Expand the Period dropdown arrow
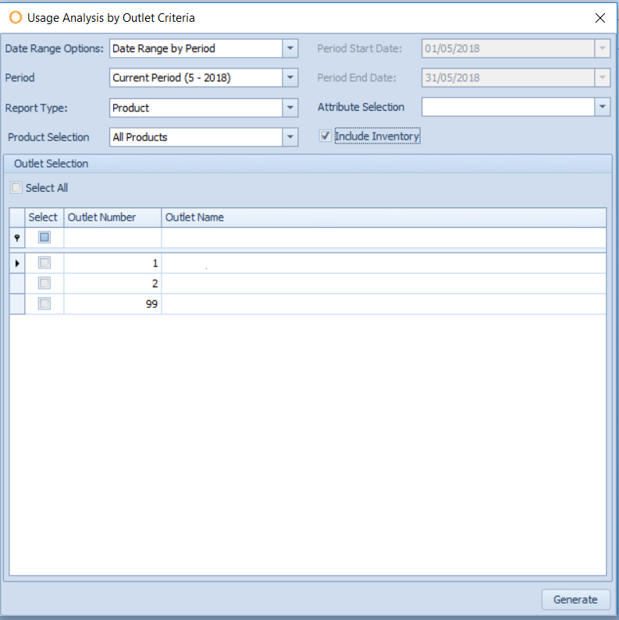The height and width of the screenshot is (620, 619). [x=290, y=78]
